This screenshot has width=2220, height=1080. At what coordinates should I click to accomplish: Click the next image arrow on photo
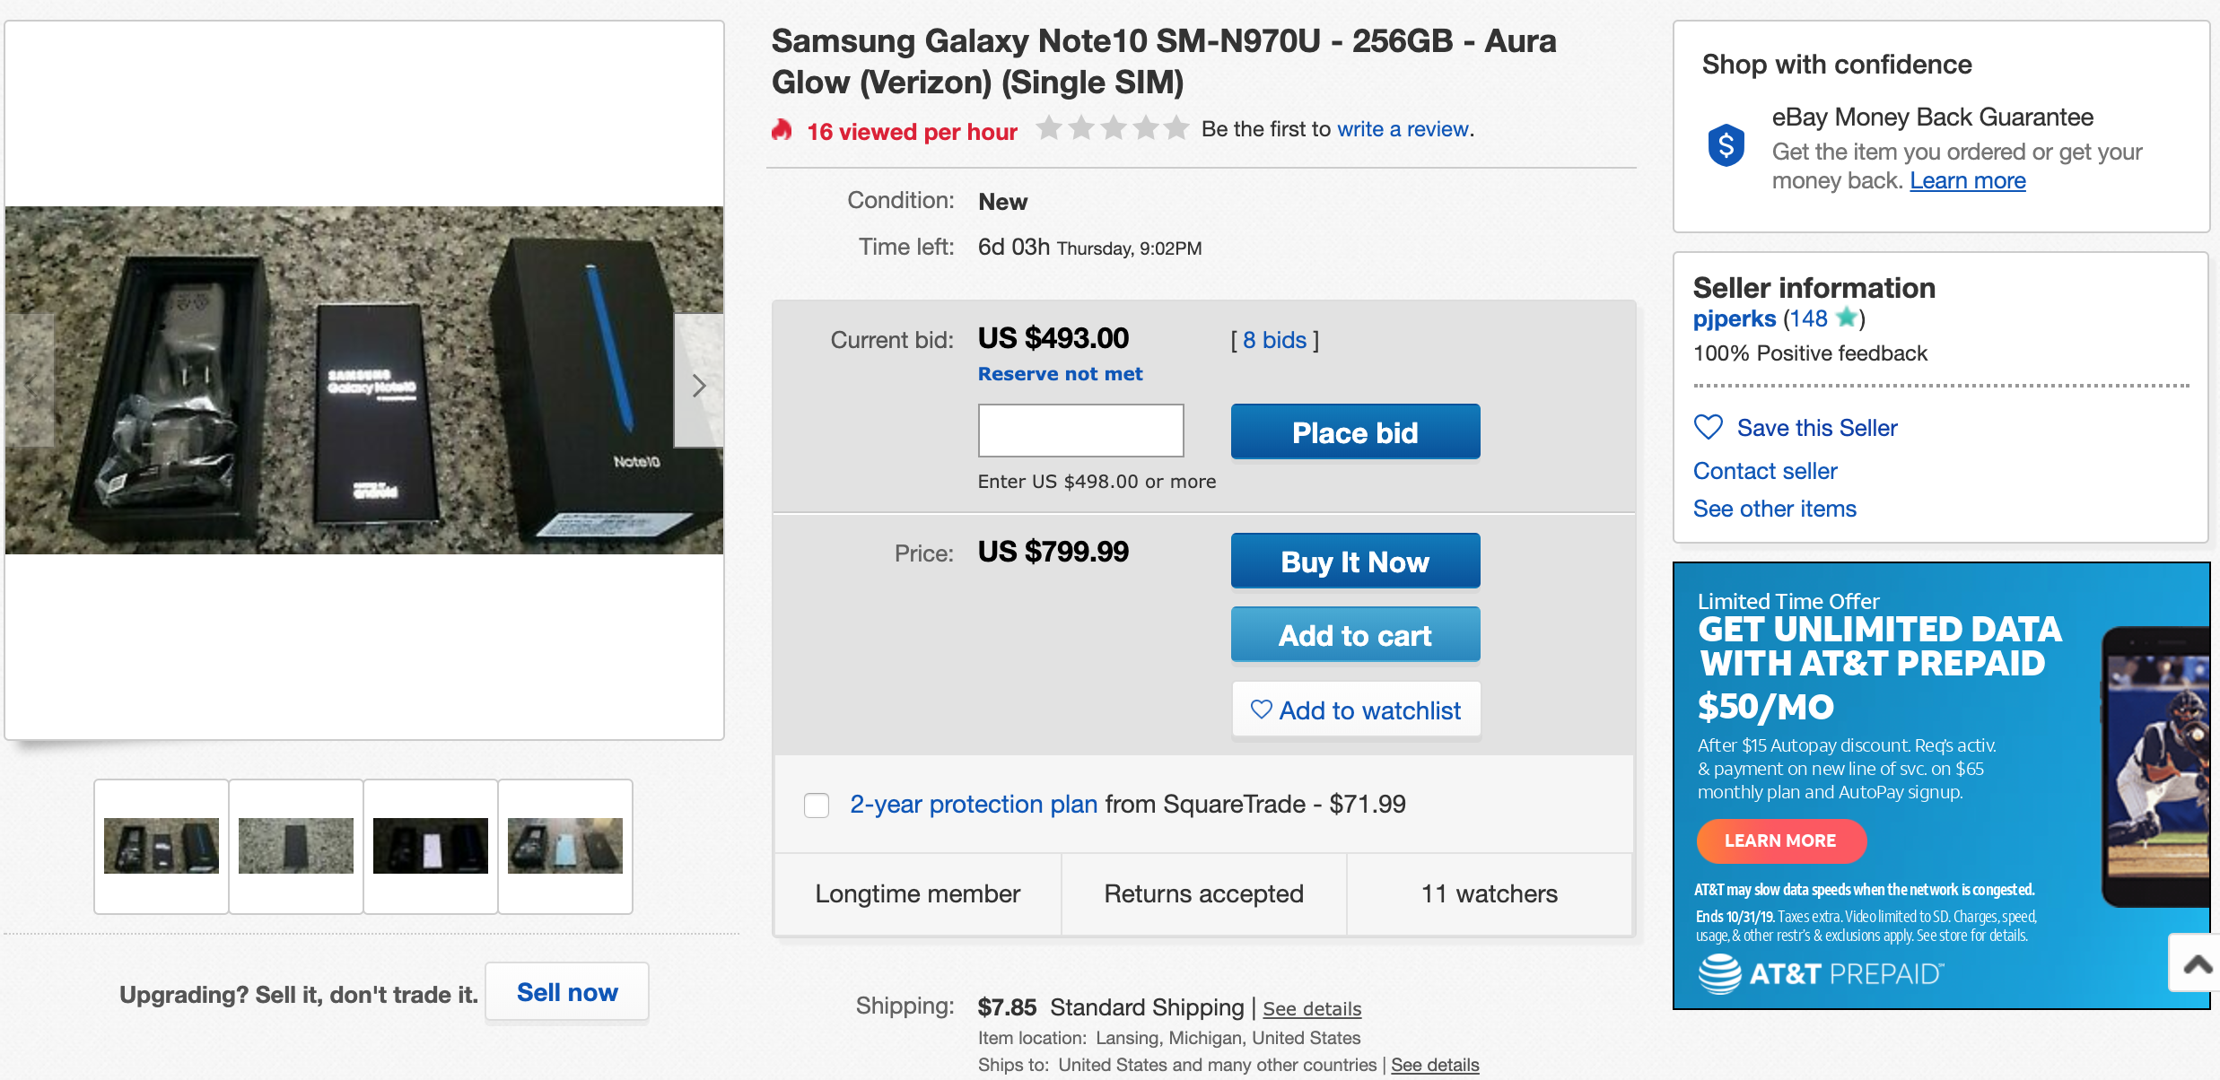[699, 385]
